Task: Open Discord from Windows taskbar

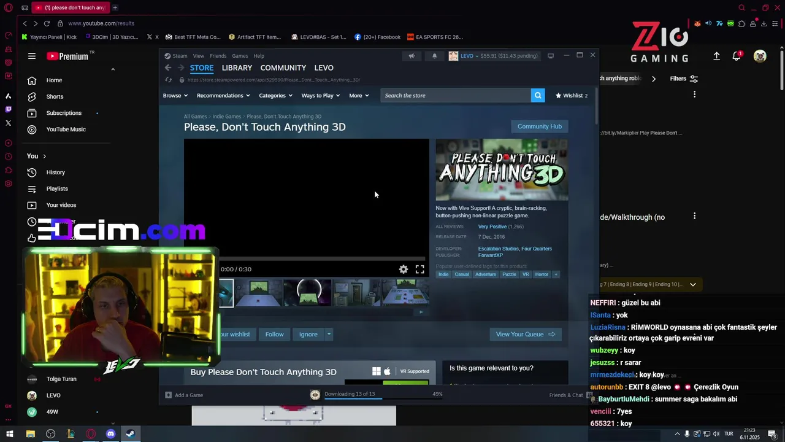Action: 110,434
